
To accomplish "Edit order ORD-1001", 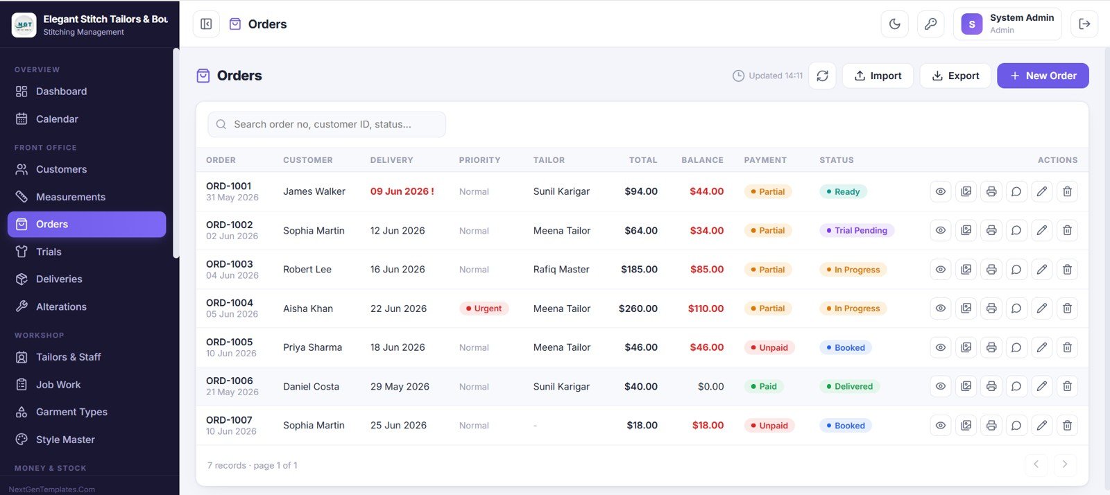I will [1042, 191].
